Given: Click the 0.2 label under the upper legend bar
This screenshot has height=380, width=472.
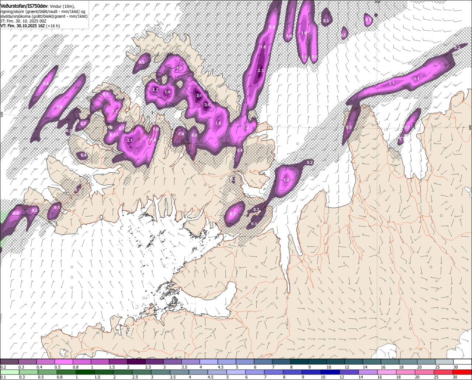Looking at the screenshot, I should pyautogui.click(x=3, y=367).
